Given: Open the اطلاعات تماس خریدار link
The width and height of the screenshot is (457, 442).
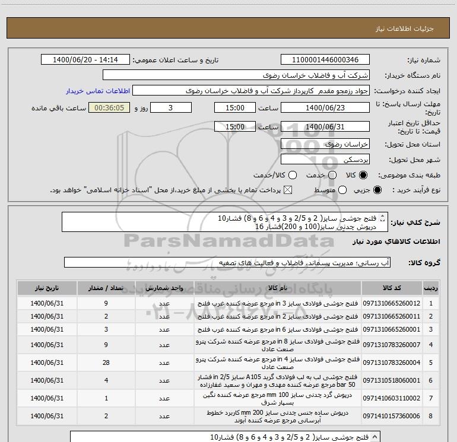Looking at the screenshot, I should point(98,91).
